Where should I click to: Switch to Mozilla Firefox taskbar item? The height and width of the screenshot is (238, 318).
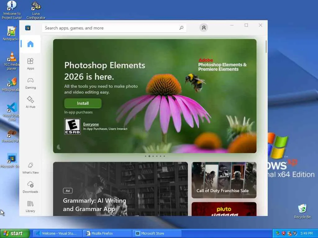click(107, 233)
